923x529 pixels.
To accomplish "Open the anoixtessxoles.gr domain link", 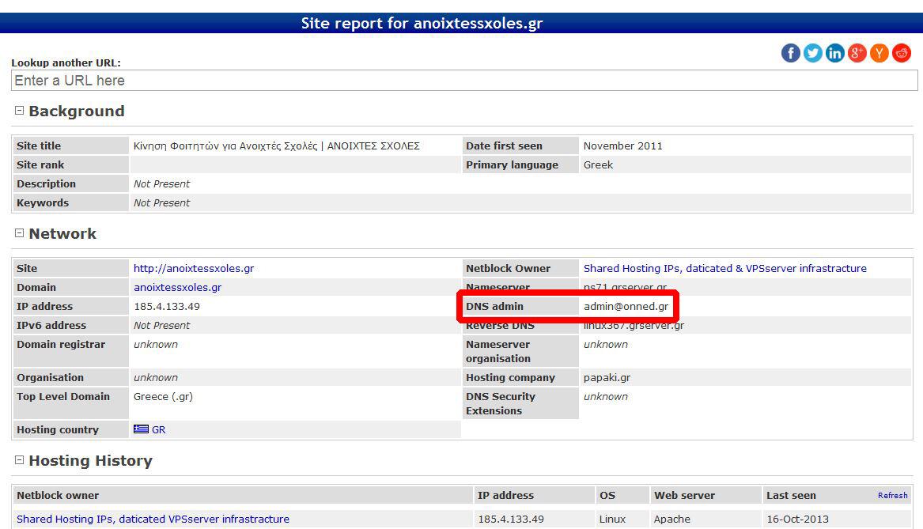I will pyautogui.click(x=178, y=287).
